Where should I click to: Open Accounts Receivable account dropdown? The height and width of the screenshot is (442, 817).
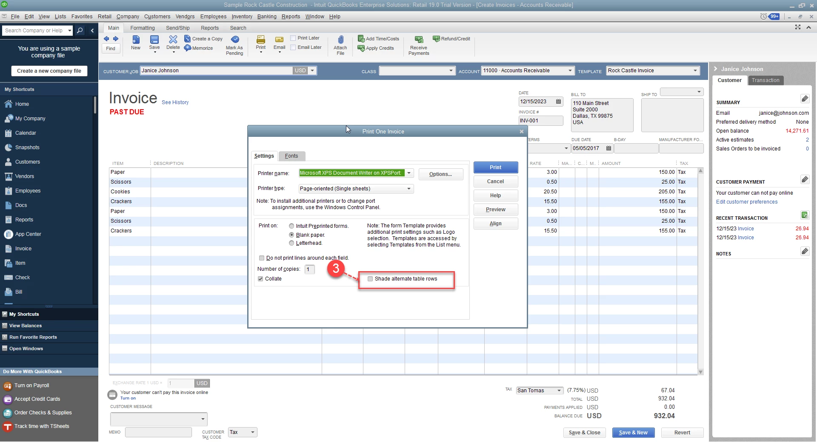click(570, 71)
